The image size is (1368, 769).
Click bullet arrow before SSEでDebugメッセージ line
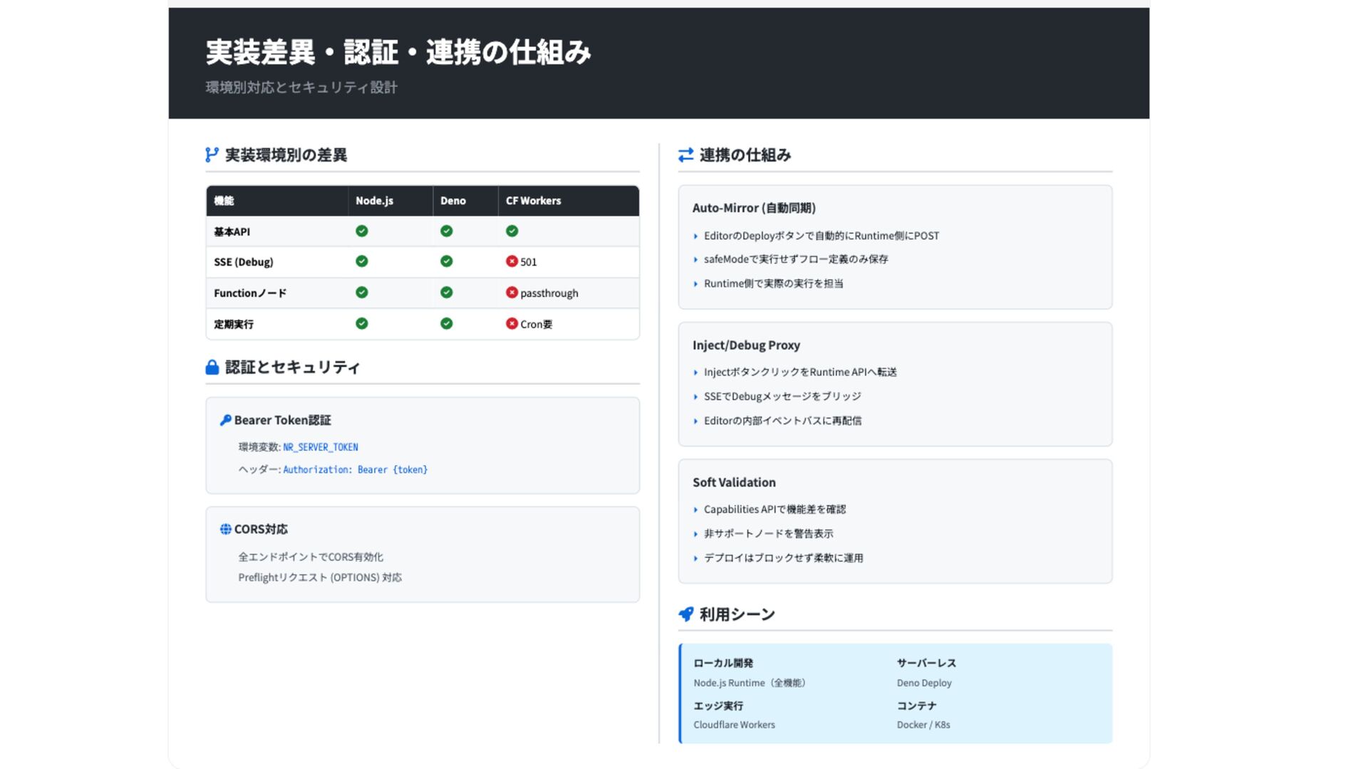(x=695, y=397)
